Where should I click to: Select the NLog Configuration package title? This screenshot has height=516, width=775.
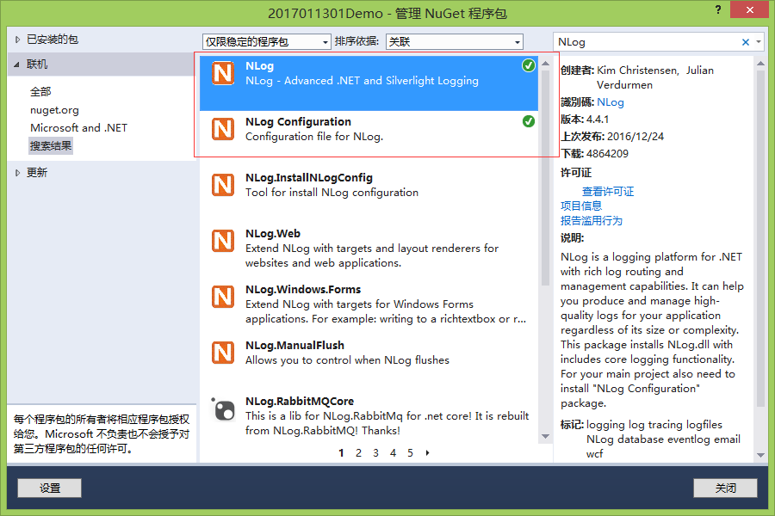(x=298, y=122)
